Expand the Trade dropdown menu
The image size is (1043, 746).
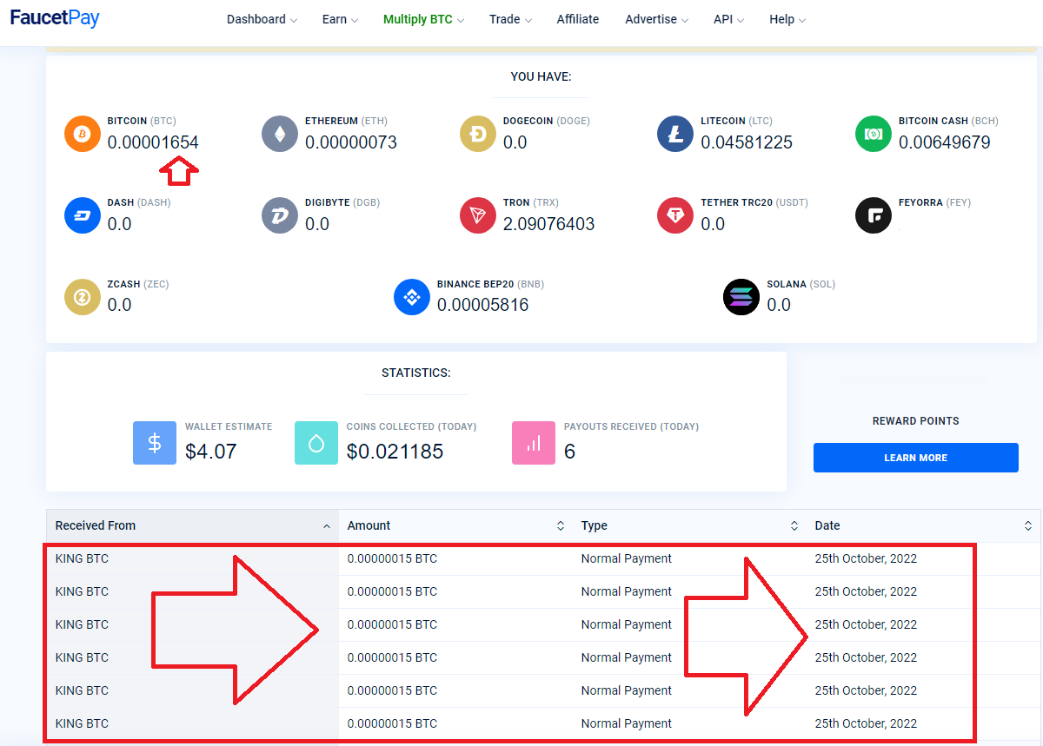point(510,19)
